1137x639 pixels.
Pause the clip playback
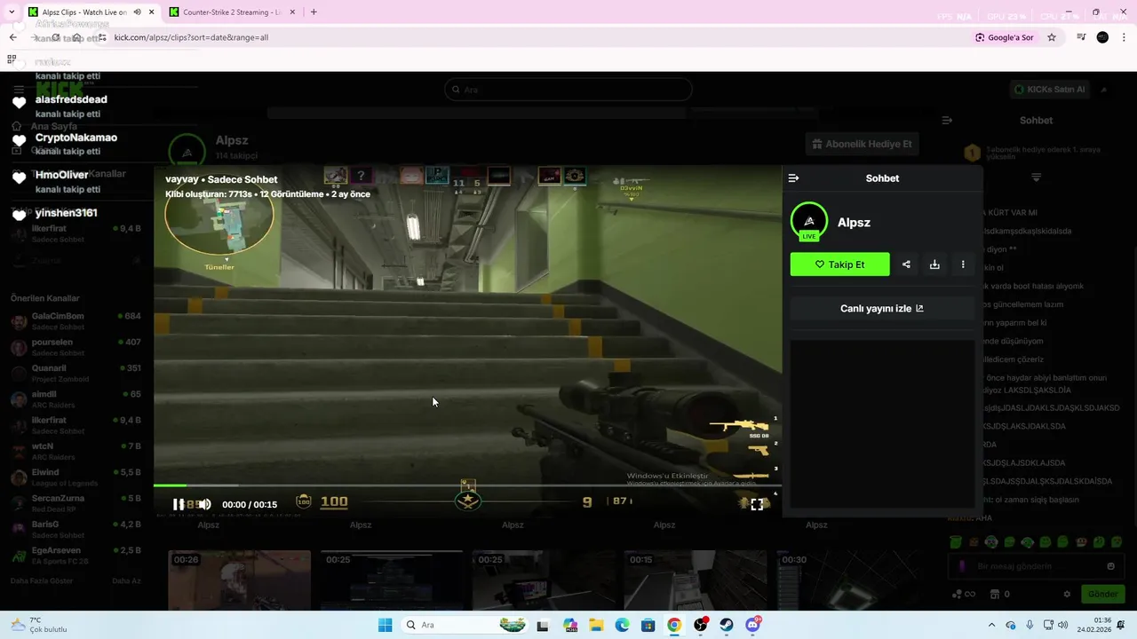178,504
